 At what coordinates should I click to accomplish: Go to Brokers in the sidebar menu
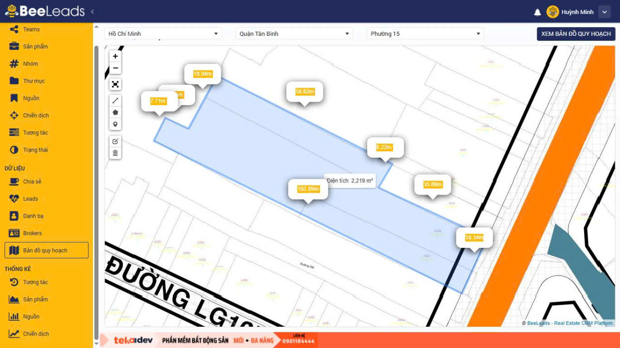pos(32,233)
